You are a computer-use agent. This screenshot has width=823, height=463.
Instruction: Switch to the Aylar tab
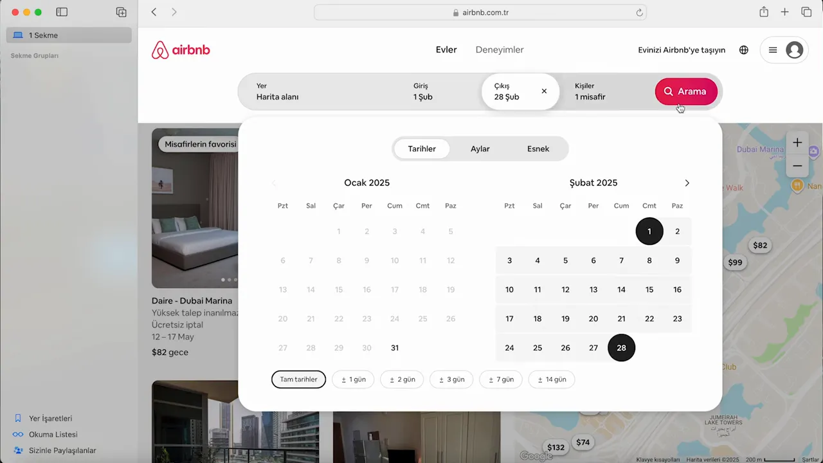(x=480, y=149)
